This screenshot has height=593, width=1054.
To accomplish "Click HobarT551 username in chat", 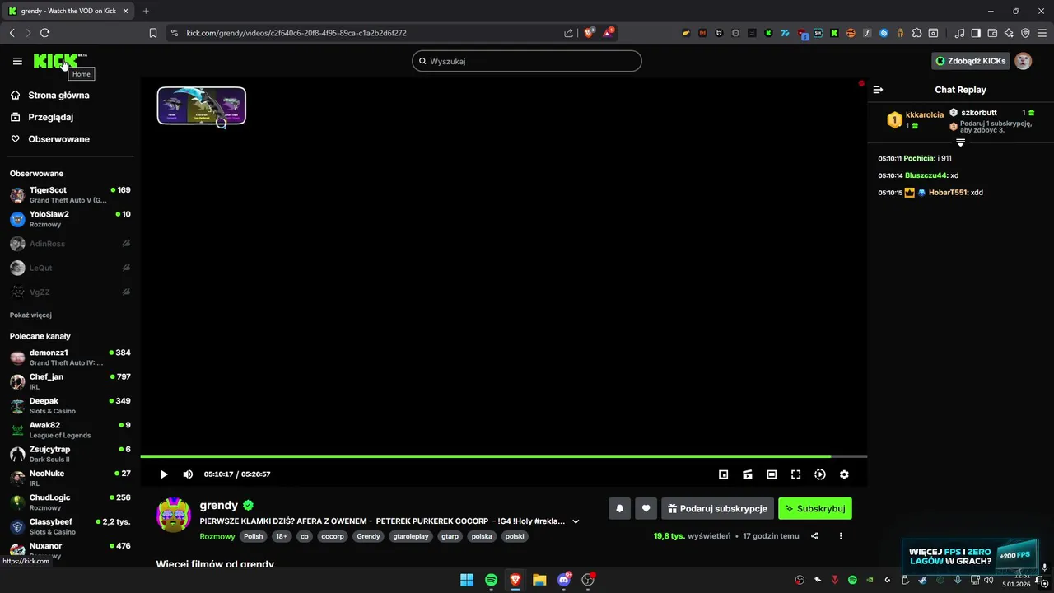I will coord(948,193).
